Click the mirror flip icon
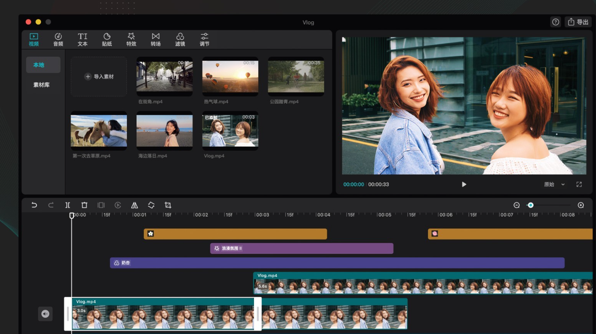The image size is (596, 334). (x=134, y=205)
